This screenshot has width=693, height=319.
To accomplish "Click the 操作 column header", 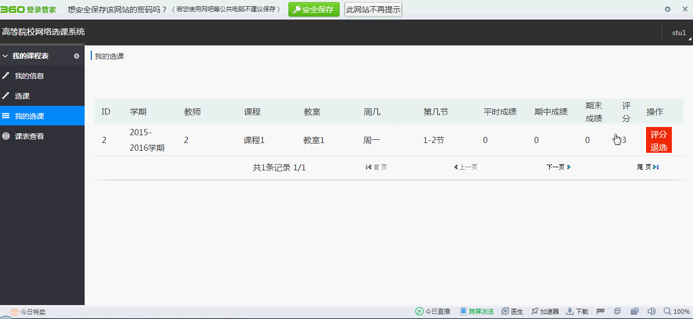I will (x=655, y=111).
